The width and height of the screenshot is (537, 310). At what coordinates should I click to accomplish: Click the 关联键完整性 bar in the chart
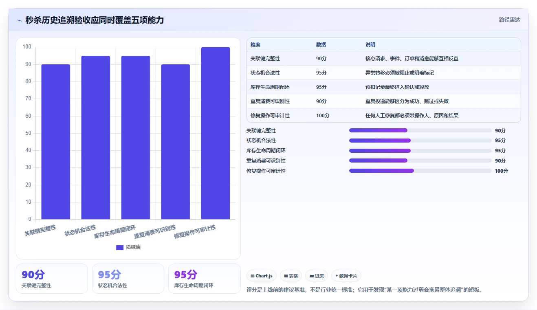pos(55,142)
